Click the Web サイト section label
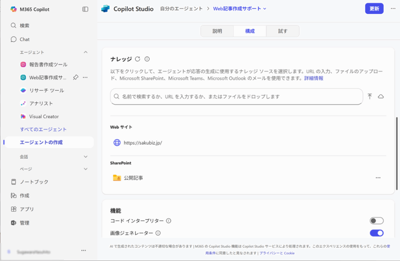Screen dimensions: 400x261 pos(121,127)
